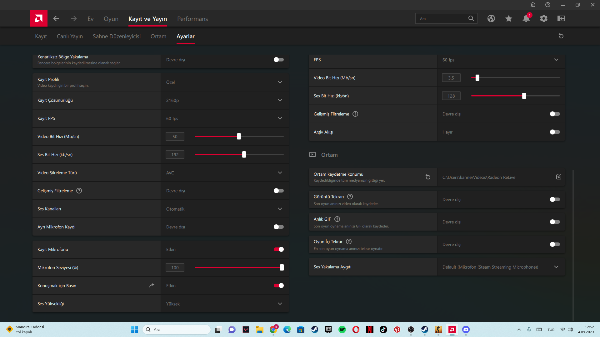Click the AMD logo home icon

tap(39, 18)
